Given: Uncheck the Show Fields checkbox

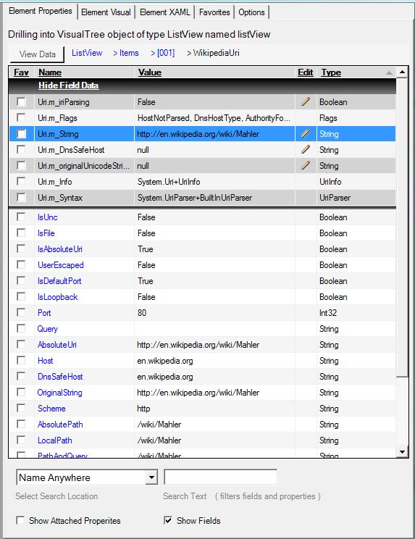Looking at the screenshot, I should coord(168,520).
